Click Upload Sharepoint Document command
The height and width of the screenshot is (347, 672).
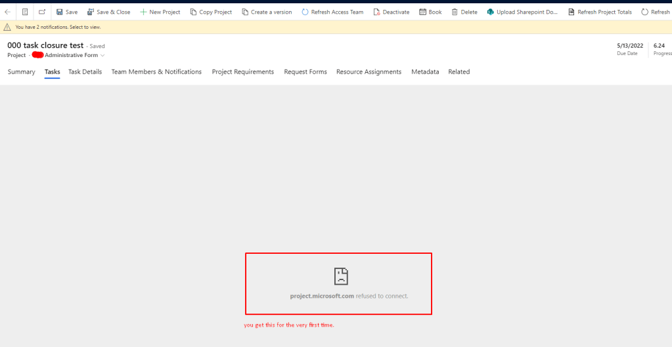[522, 12]
